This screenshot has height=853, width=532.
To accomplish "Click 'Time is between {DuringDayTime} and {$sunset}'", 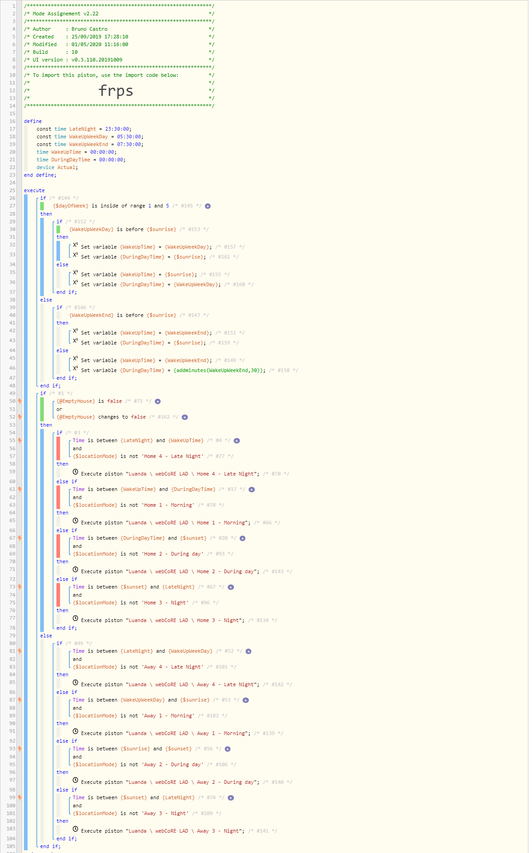I will pos(140,538).
